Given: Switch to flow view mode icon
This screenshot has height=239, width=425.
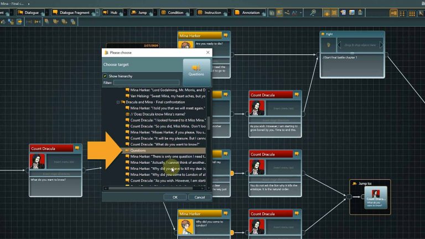Looking at the screenshot, I should coord(393,13).
